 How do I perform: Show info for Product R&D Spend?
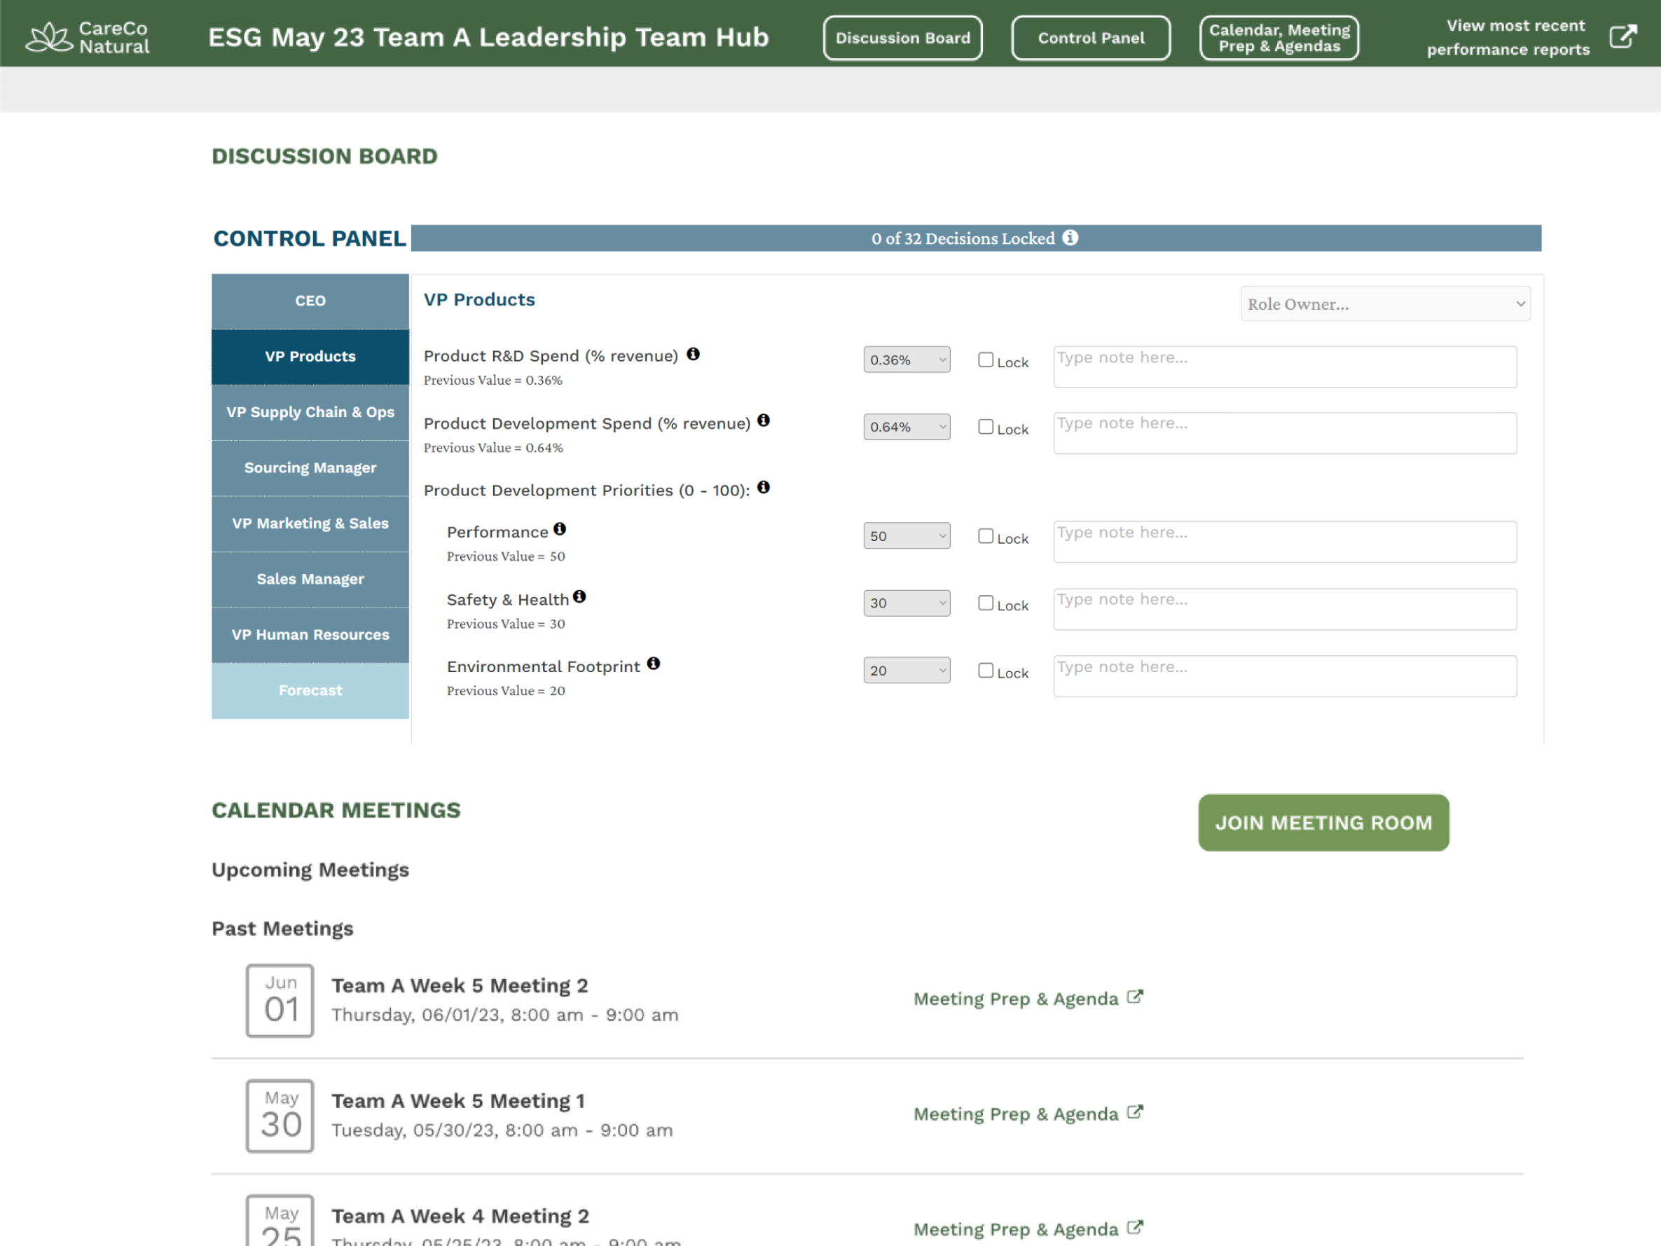tap(693, 354)
